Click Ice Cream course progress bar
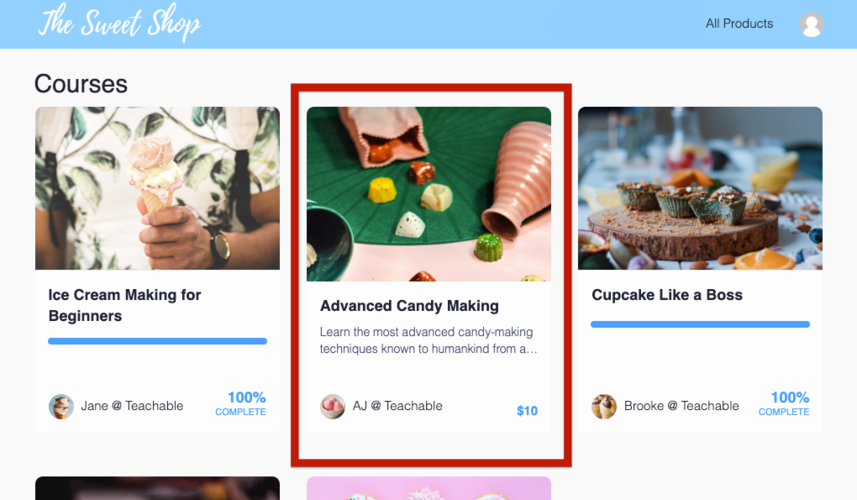 click(157, 341)
